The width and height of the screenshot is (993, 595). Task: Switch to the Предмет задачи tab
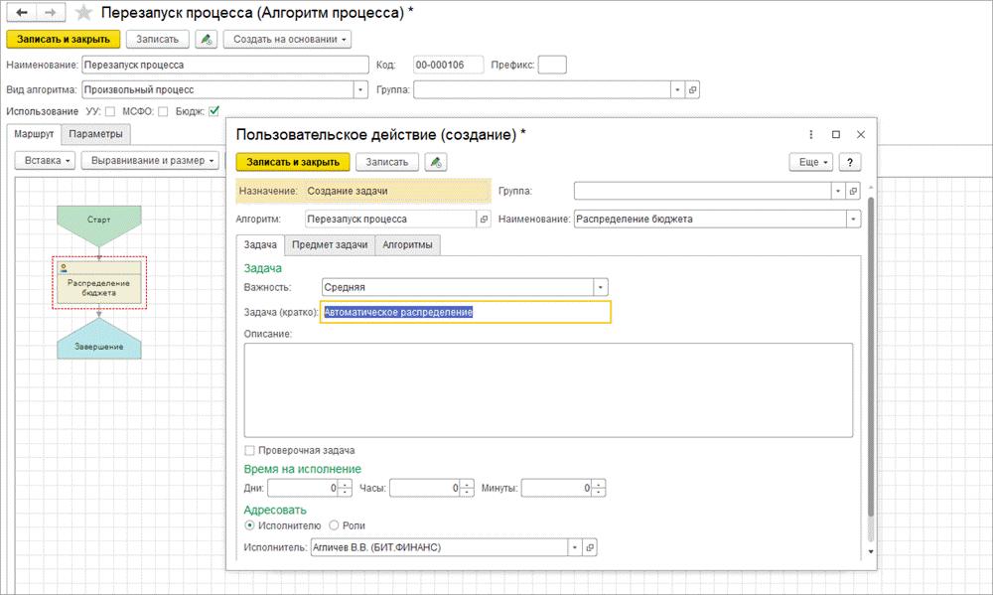pos(329,244)
